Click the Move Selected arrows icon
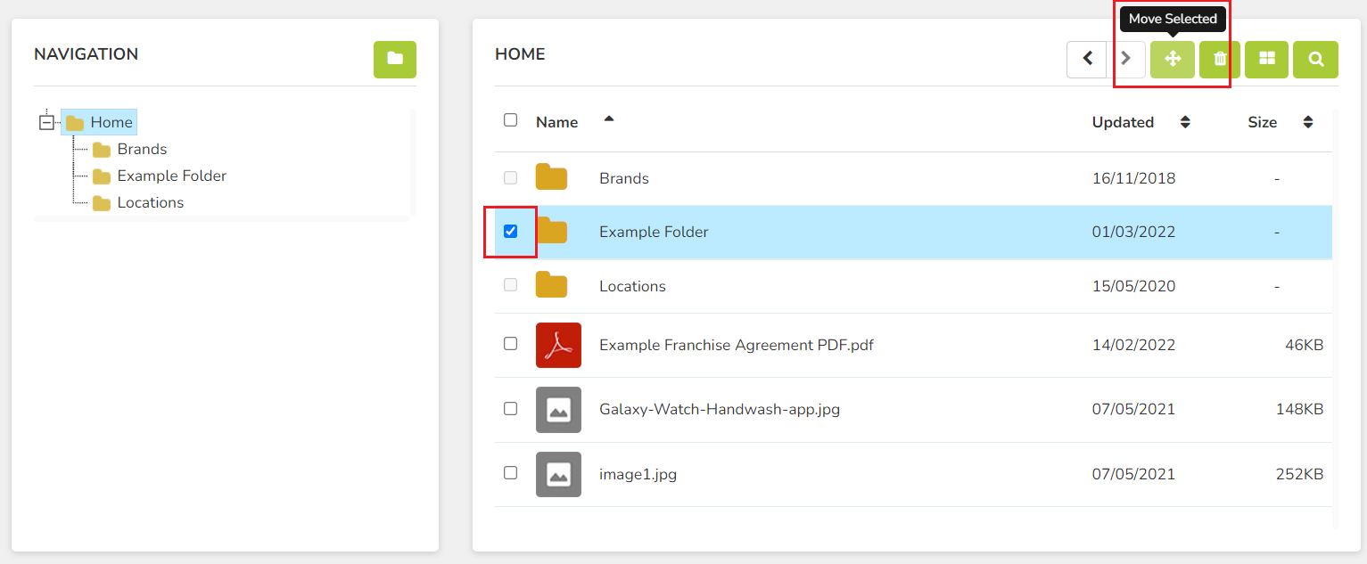Image resolution: width=1367 pixels, height=564 pixels. pyautogui.click(x=1172, y=59)
